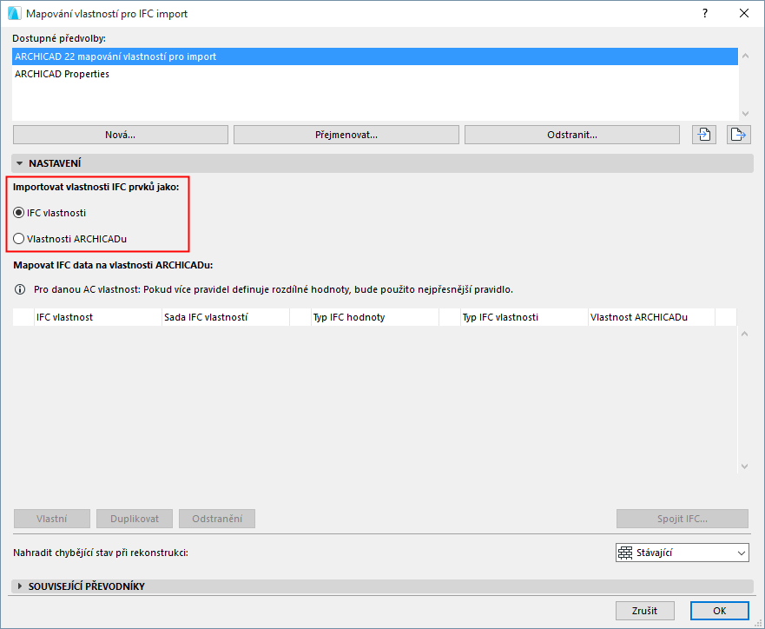Click the Sada IFC vlastností column header
Screen dimensions: 765x629
(226, 317)
